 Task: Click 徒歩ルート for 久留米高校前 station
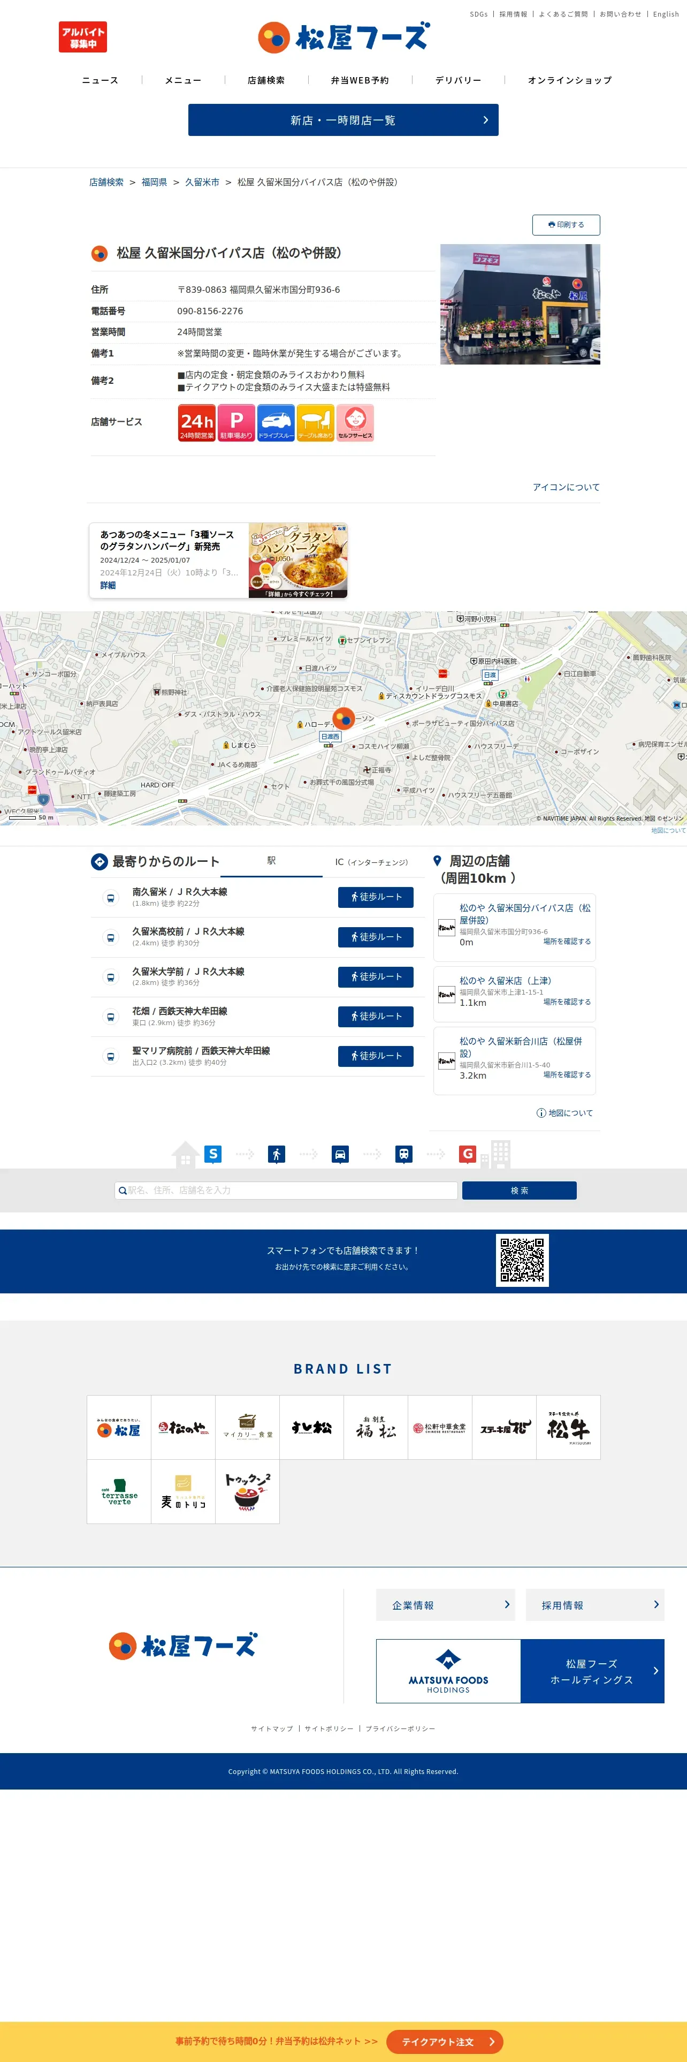pyautogui.click(x=376, y=937)
